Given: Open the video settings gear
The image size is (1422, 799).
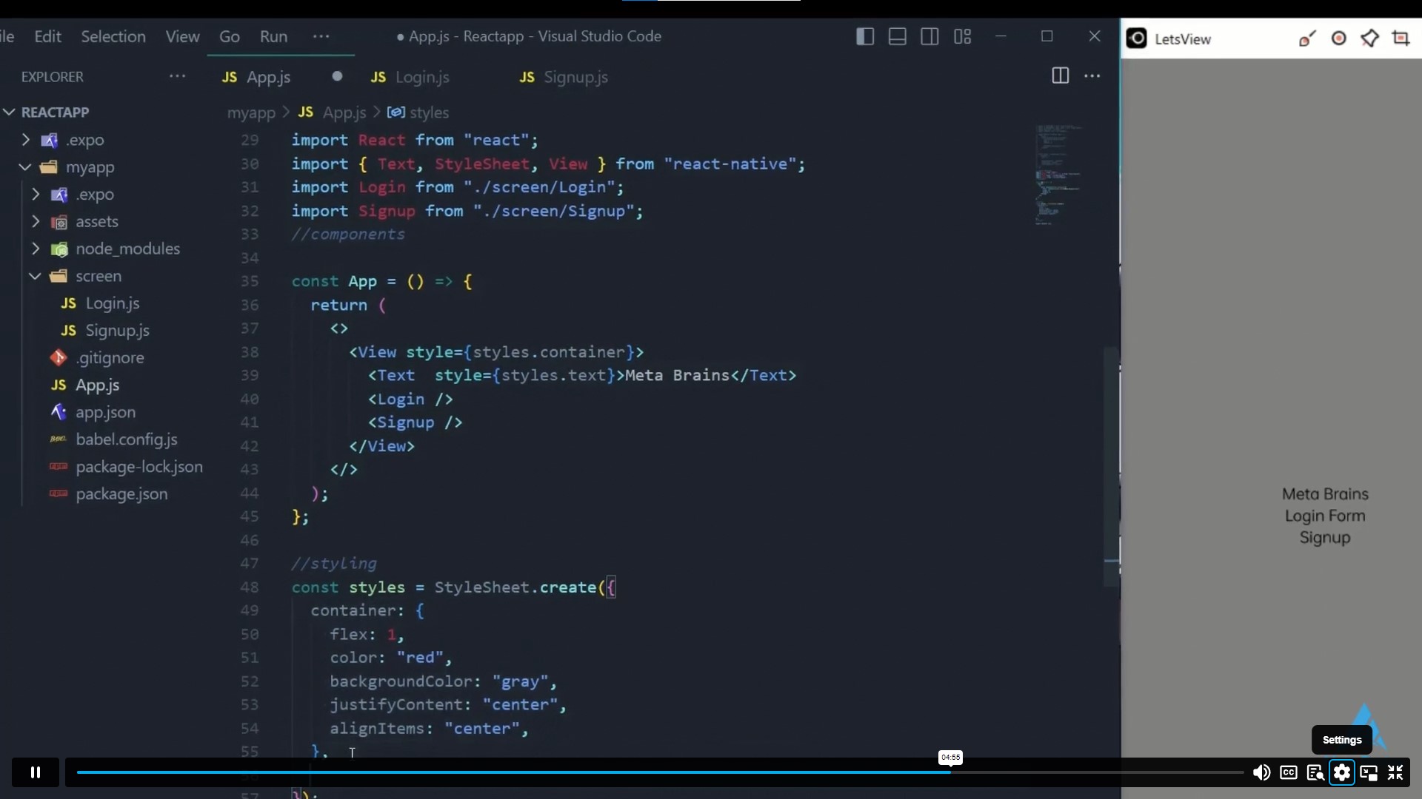Looking at the screenshot, I should (1342, 772).
